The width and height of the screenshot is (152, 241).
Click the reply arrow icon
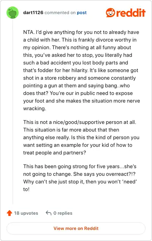[49, 213]
